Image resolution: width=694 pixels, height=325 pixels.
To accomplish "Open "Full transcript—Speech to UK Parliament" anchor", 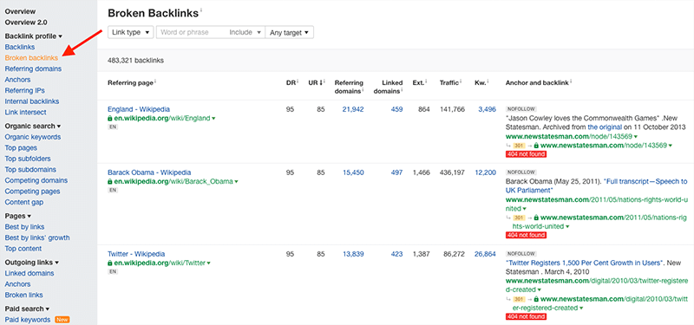I will [596, 185].
